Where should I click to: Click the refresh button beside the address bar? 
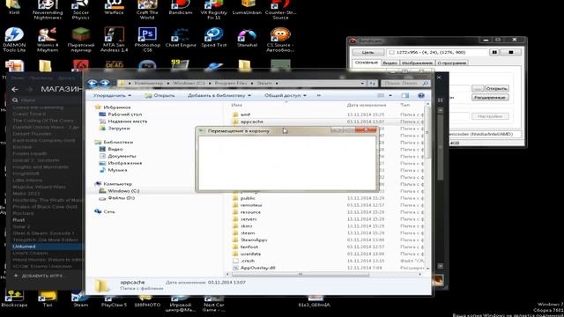(372, 84)
